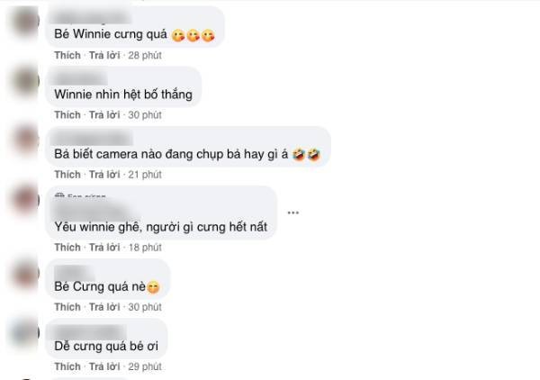Viewport: 540px width, 380px height.
Task: Like the 'Bà biết camera' comment
Action: pos(67,175)
